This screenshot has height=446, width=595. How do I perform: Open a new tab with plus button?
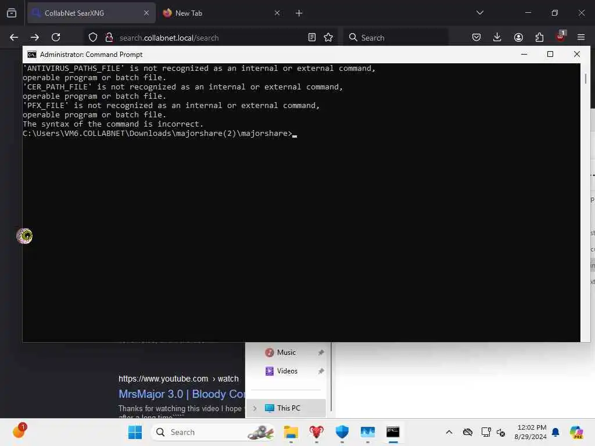pyautogui.click(x=299, y=13)
